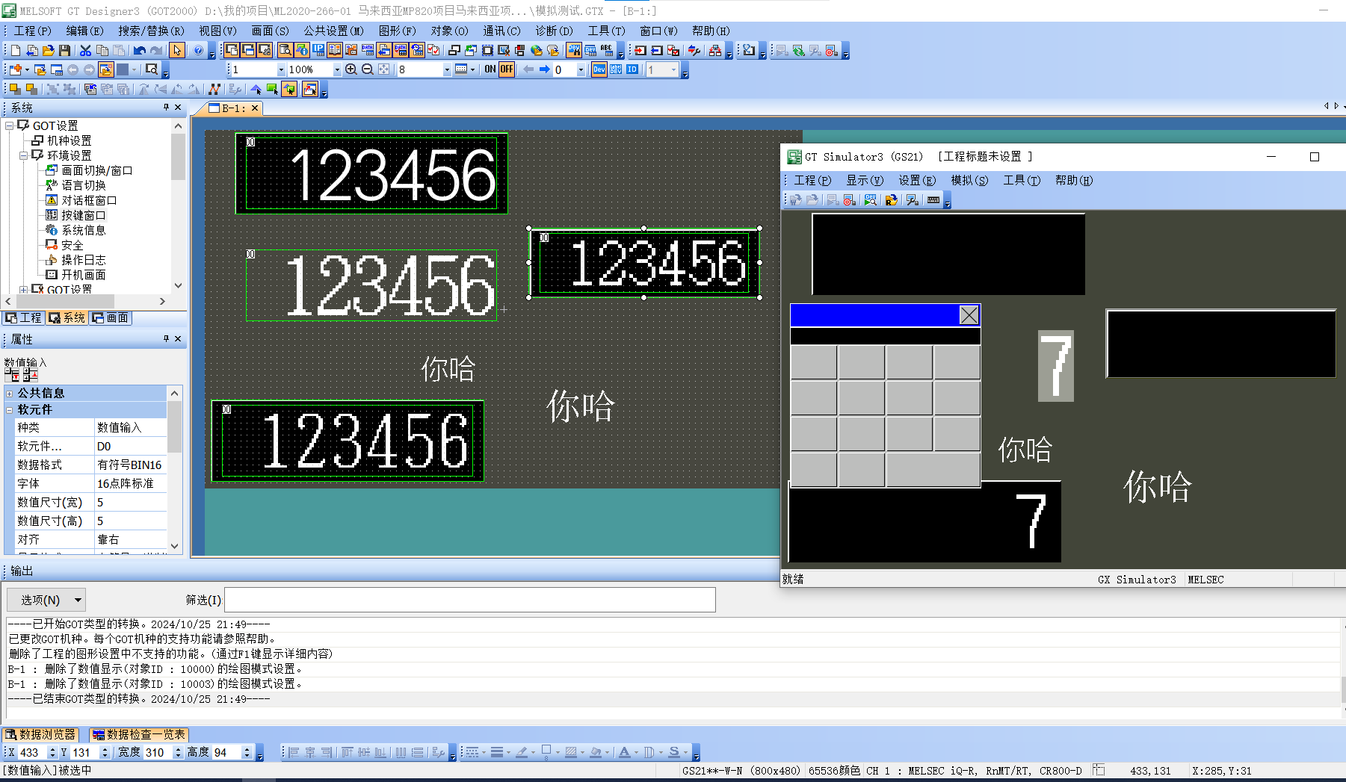Screen dimensions: 1346x782
Task: Open the 公共设置(M) menu
Action: (x=333, y=31)
